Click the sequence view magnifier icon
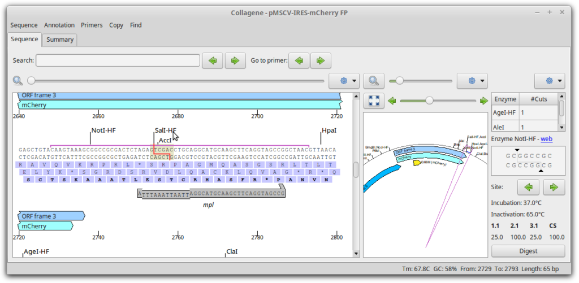 18,80
